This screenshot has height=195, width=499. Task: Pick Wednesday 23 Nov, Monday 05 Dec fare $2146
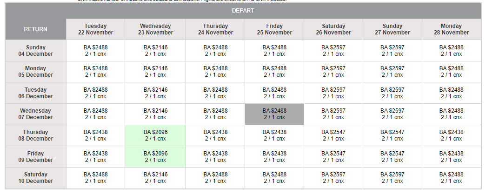[x=155, y=72]
